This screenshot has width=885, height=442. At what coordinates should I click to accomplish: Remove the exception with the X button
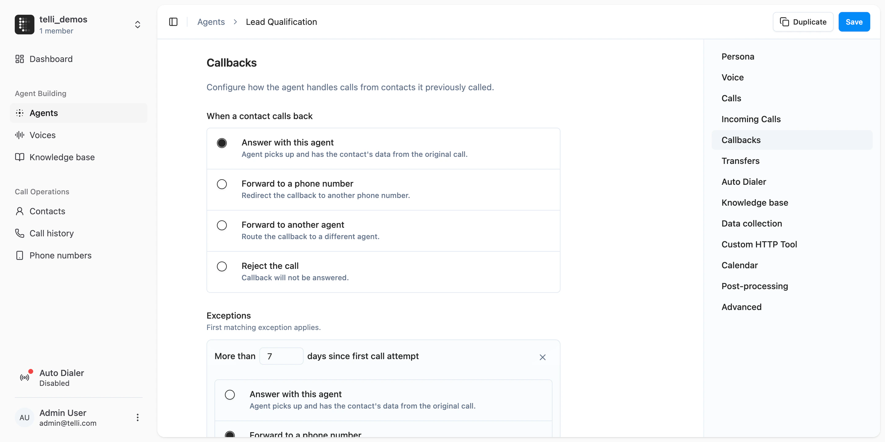542,357
